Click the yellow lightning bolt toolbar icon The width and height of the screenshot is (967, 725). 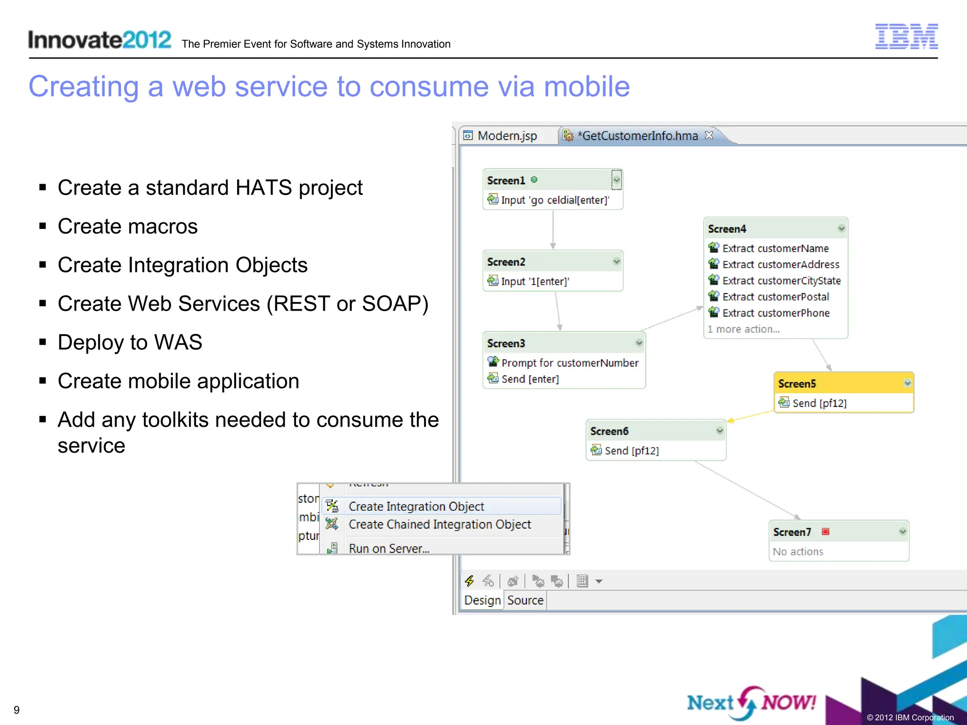coord(469,581)
